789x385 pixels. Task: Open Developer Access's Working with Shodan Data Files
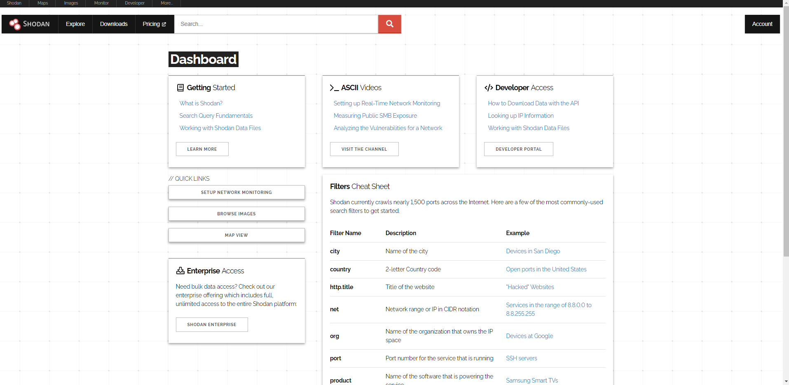click(x=529, y=128)
